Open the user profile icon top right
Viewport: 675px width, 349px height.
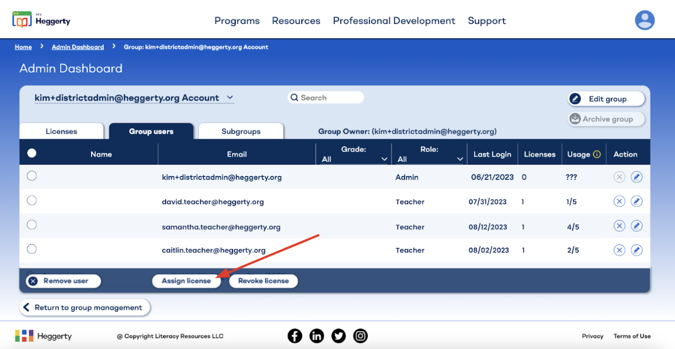click(x=645, y=20)
